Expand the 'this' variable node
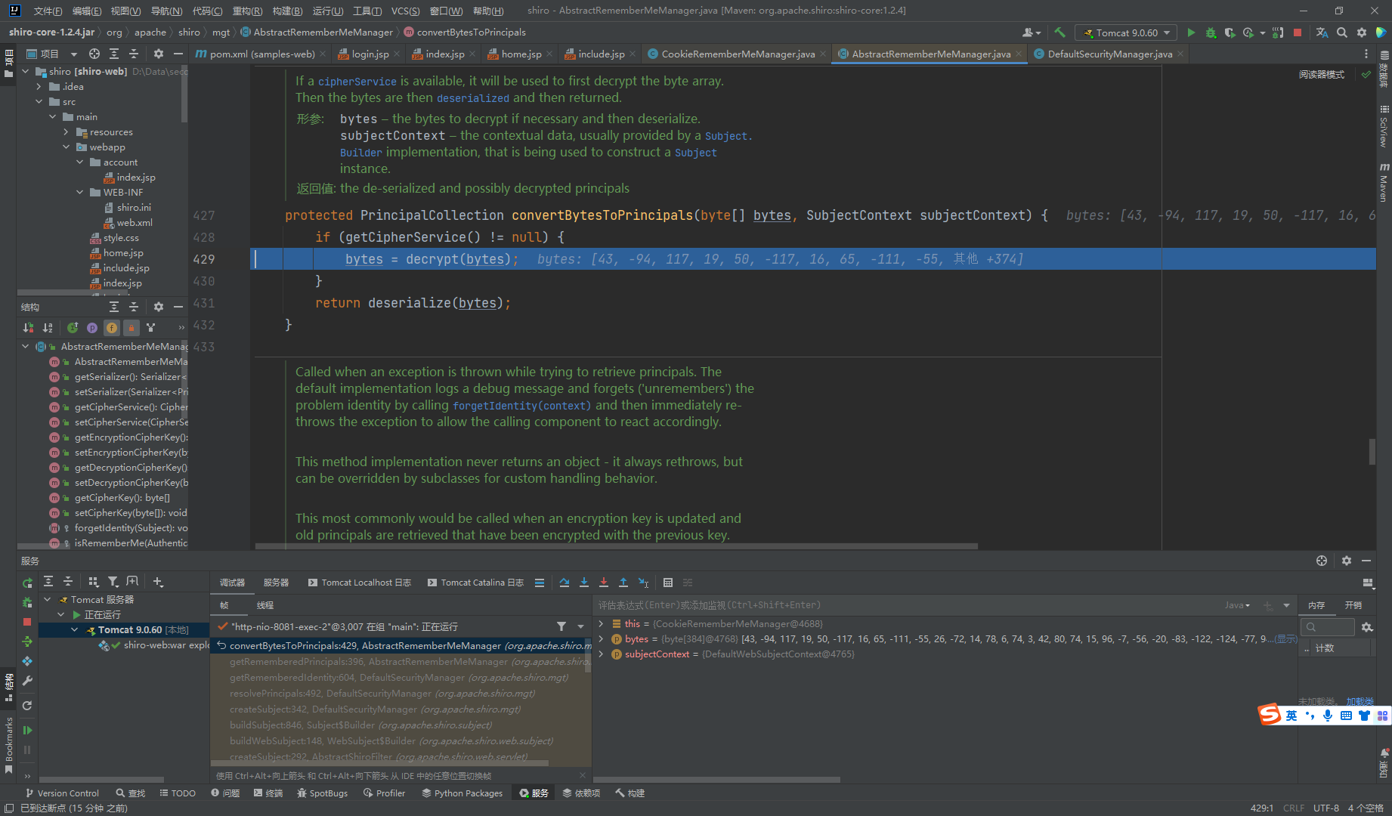 point(601,623)
